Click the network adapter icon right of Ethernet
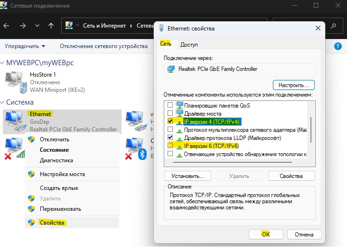Screen dimensions: 347x247 136,121
